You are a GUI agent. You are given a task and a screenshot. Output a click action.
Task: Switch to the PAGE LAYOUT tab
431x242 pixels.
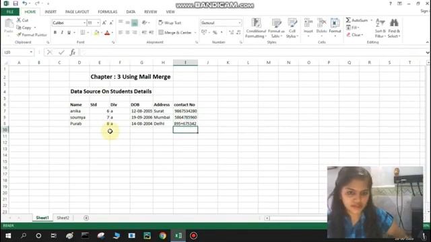pyautogui.click(x=77, y=12)
